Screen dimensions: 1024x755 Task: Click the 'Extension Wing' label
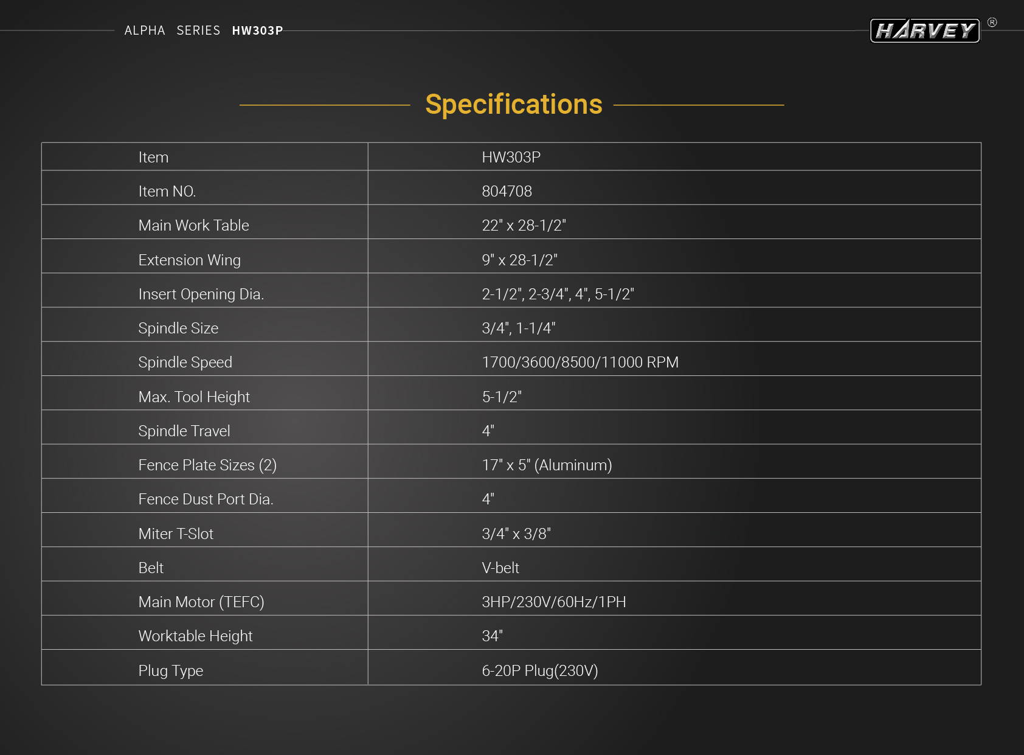tap(189, 260)
